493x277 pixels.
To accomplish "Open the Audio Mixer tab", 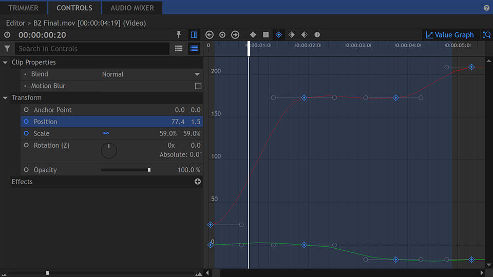I will click(132, 8).
